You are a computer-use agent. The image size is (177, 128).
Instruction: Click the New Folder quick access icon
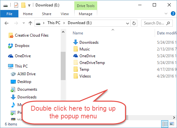[x=23, y=5]
